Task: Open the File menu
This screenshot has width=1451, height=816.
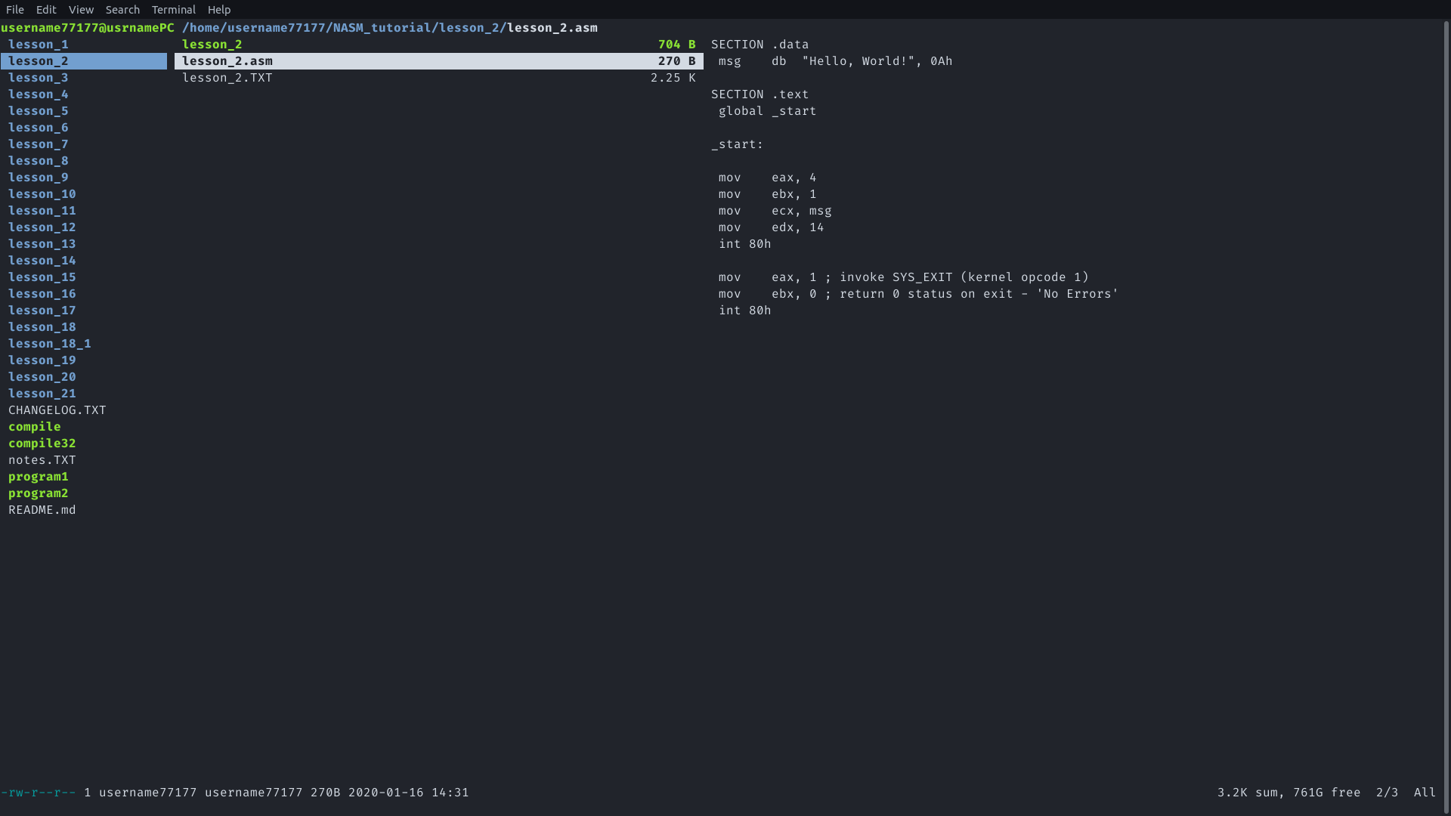Action: point(15,10)
